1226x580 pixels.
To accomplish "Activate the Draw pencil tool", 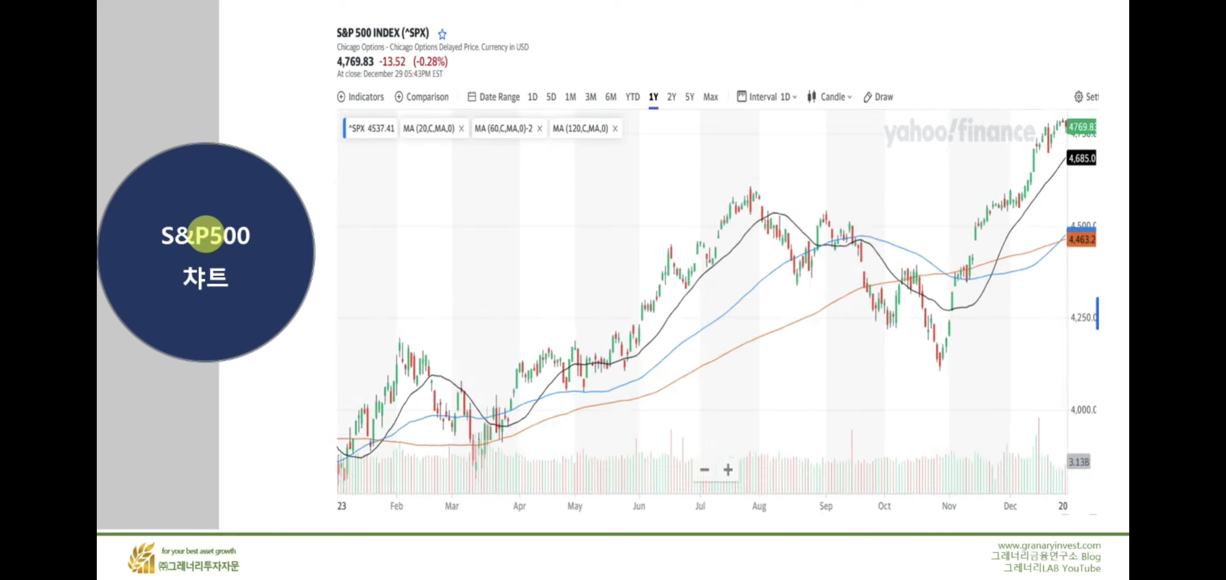I will [878, 97].
